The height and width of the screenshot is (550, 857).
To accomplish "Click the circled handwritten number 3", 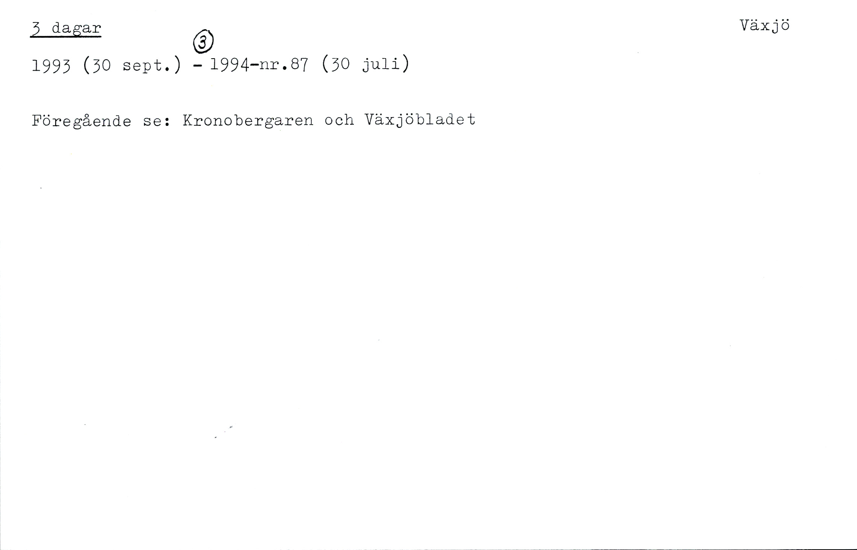I will 204,42.
